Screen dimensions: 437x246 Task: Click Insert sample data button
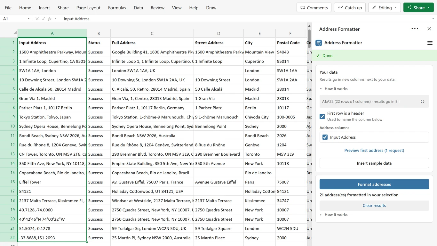click(x=374, y=163)
